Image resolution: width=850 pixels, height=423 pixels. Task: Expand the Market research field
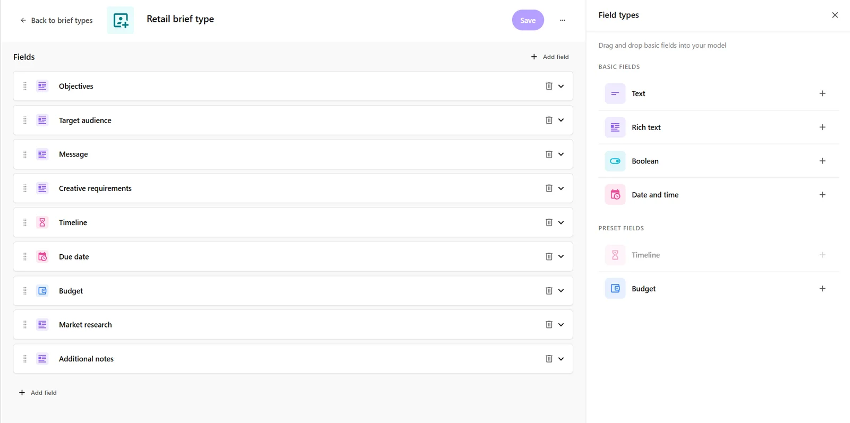click(561, 325)
